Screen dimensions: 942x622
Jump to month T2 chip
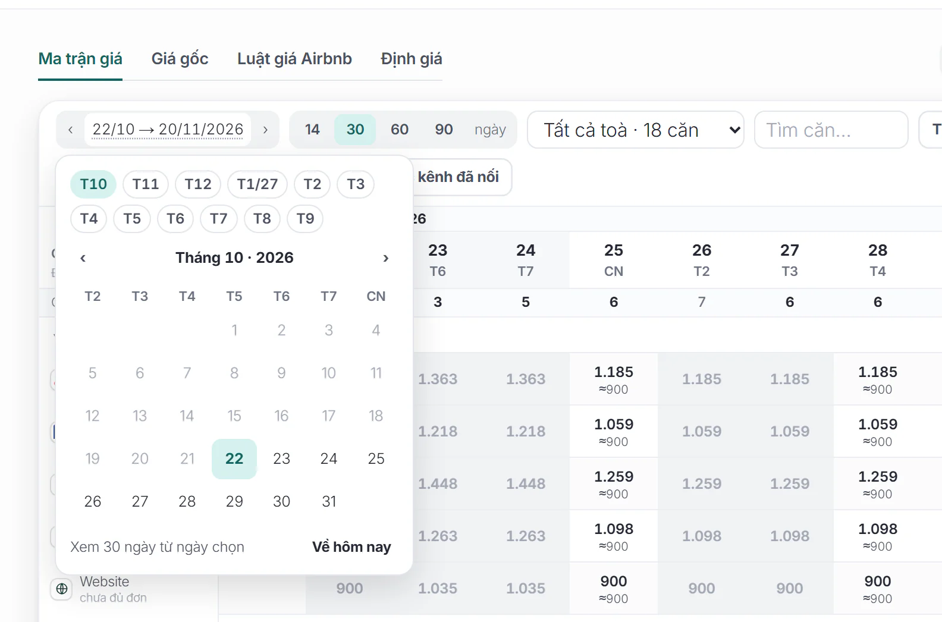[312, 184]
